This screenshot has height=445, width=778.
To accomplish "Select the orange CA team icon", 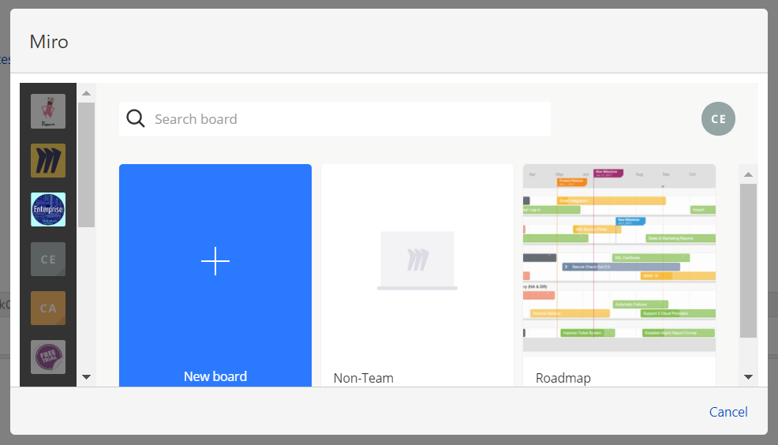I will click(x=48, y=308).
